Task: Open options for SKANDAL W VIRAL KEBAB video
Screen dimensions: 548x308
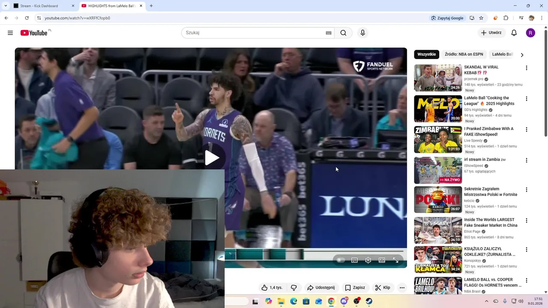Action: tap(527, 68)
